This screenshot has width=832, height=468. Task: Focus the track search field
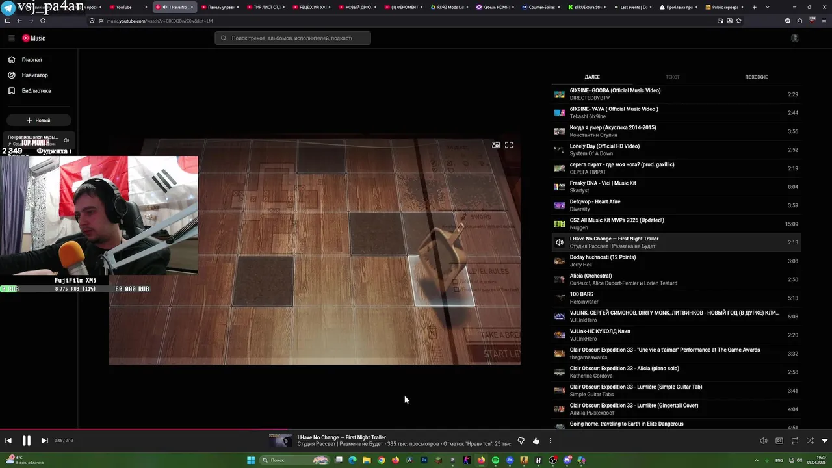click(x=292, y=38)
